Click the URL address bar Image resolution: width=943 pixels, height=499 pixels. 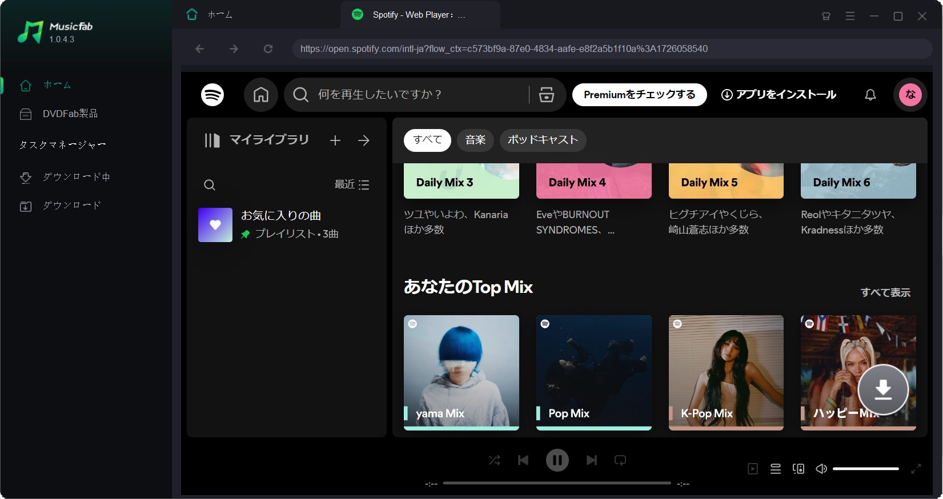coord(612,49)
